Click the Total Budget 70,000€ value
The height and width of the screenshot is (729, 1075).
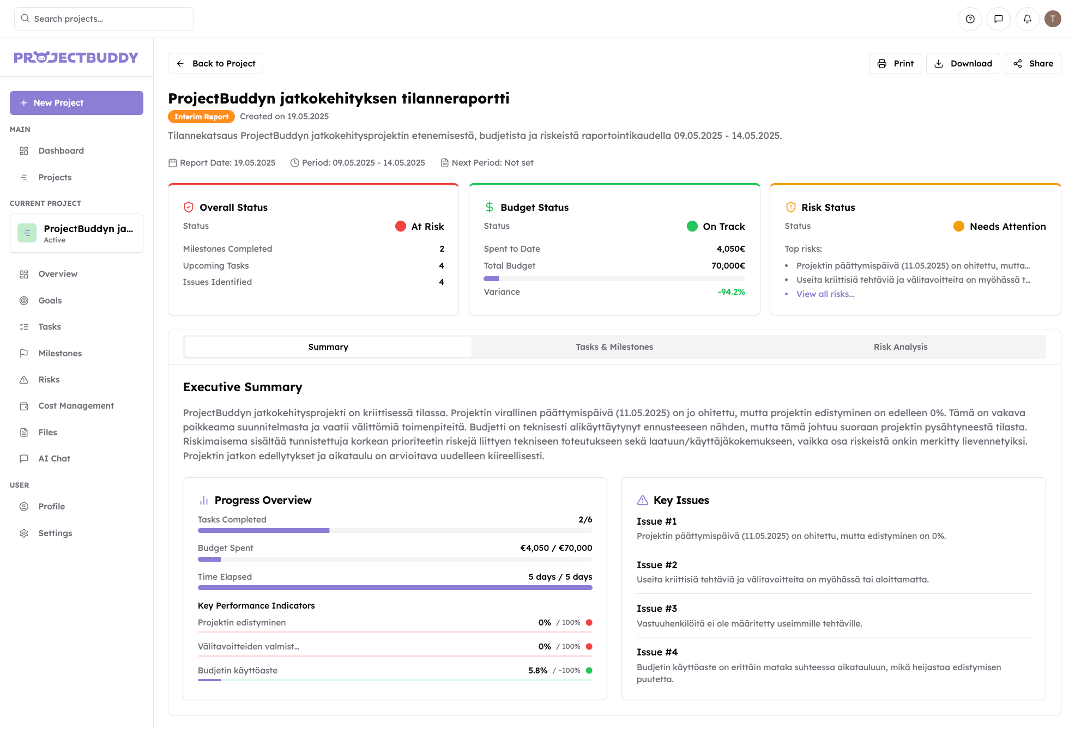coord(728,266)
